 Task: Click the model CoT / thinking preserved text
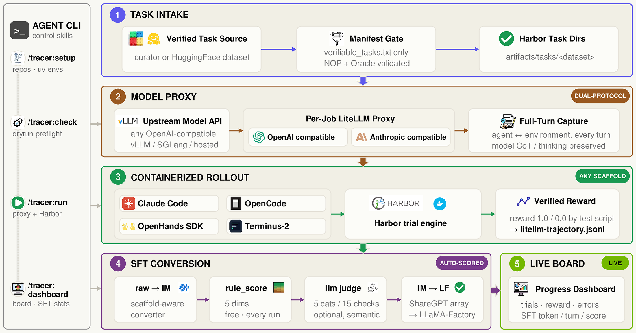click(548, 146)
